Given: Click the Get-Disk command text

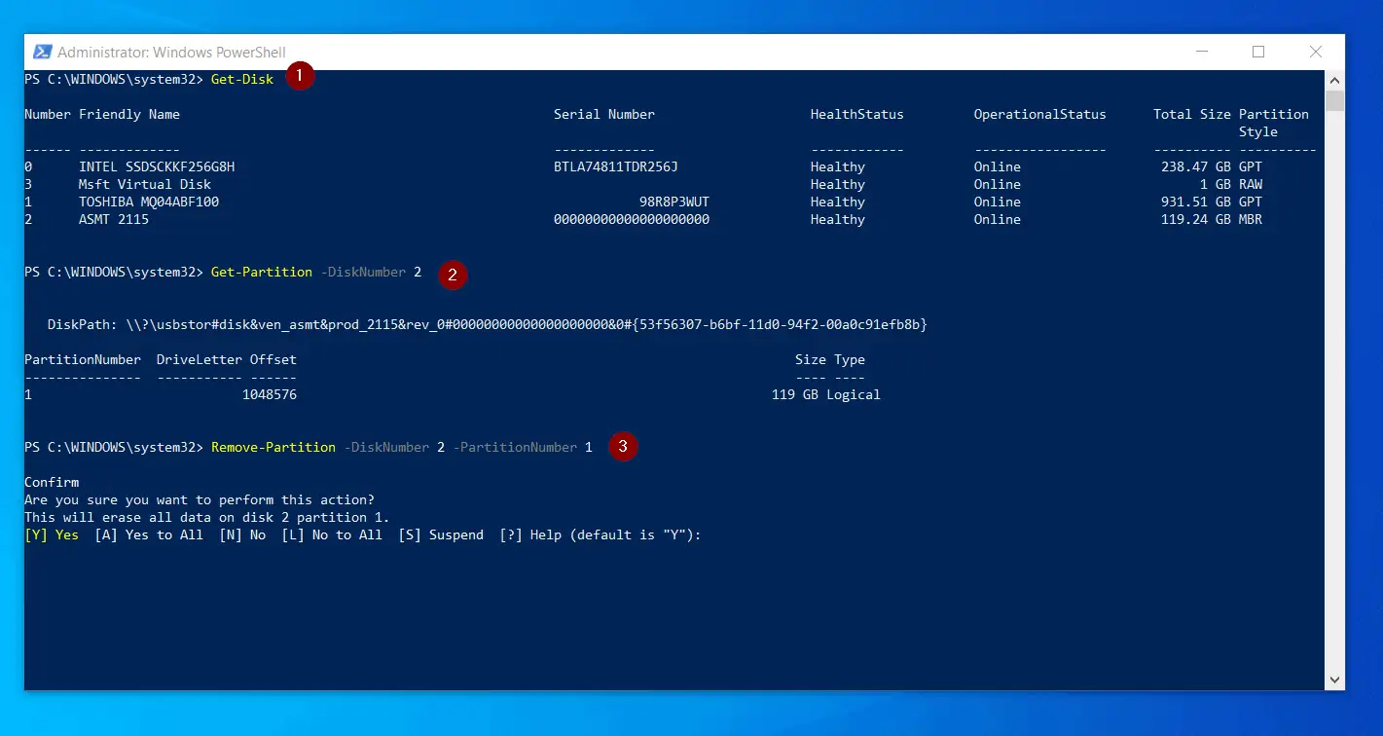Looking at the screenshot, I should coord(242,79).
